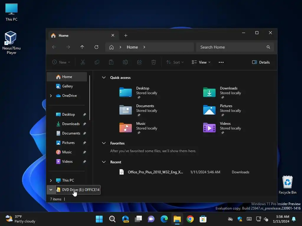Select Nexus7Emu Player desktop shortcut
302x226 pixels.
point(12,43)
